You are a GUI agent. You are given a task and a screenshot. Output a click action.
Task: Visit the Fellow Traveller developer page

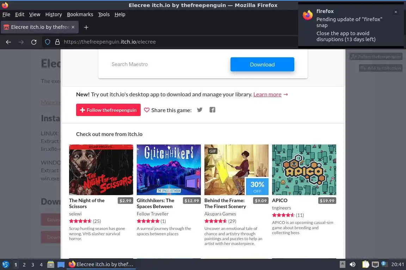coord(153,214)
